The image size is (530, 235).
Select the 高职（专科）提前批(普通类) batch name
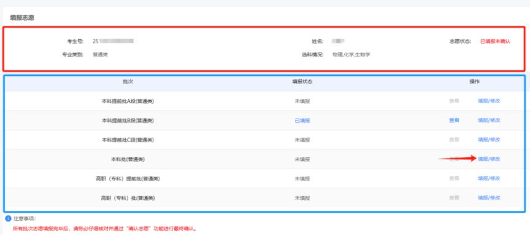pos(128,179)
